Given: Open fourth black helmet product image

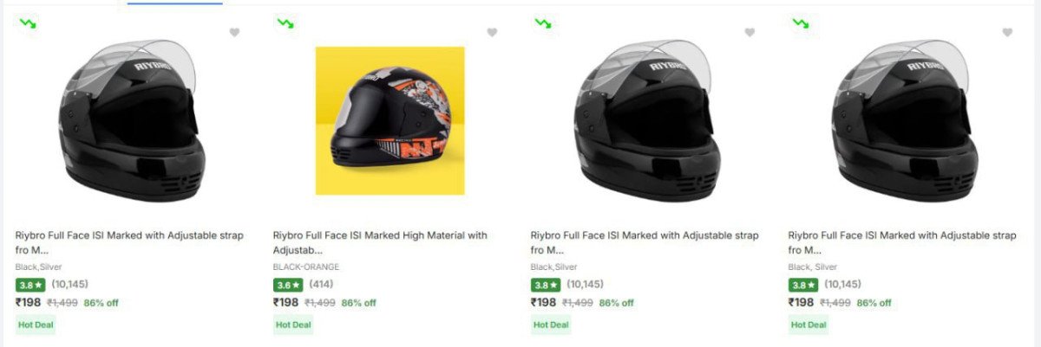Looking at the screenshot, I should tap(904, 119).
